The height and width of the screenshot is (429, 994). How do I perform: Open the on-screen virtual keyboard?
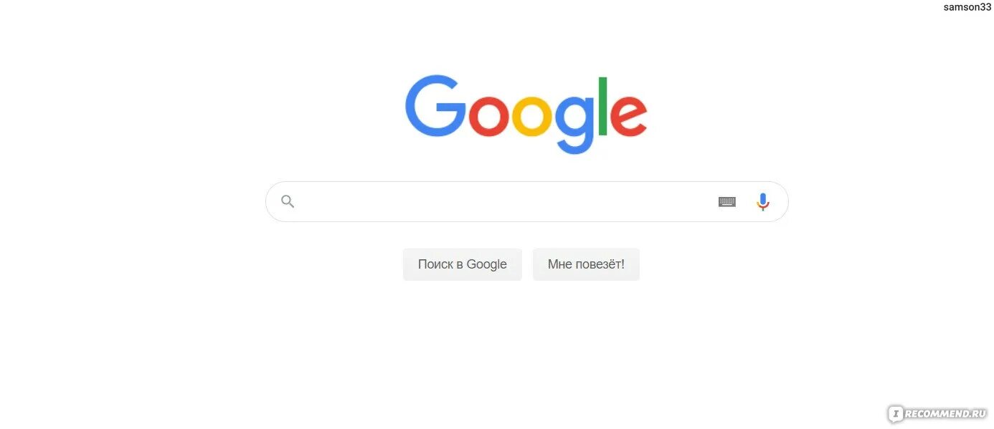727,202
